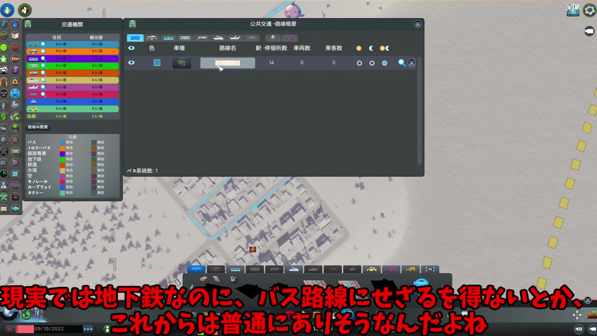Switch to the ship lines tab

[218, 38]
